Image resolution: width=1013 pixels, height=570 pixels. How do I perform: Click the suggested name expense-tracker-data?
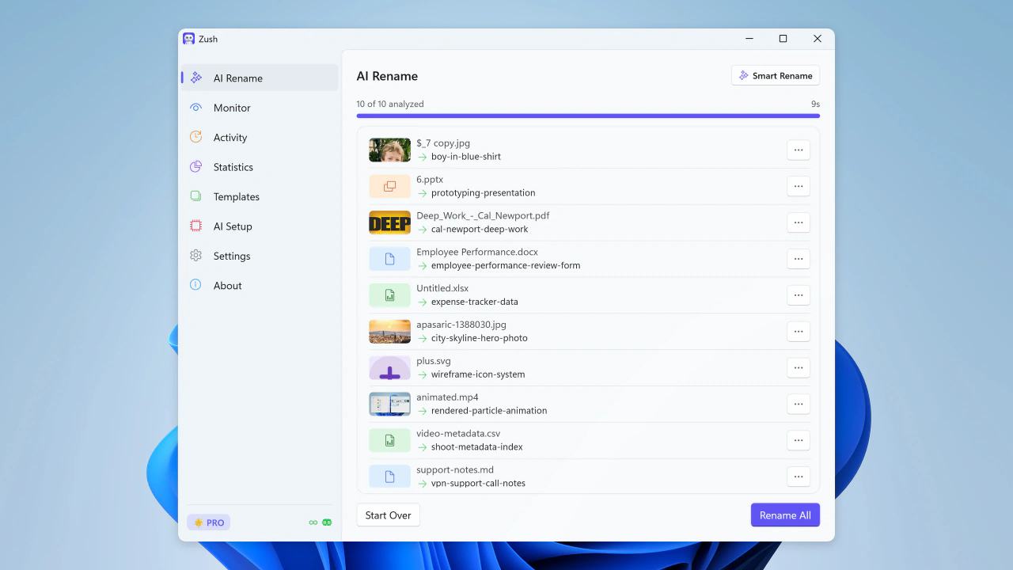point(475,302)
